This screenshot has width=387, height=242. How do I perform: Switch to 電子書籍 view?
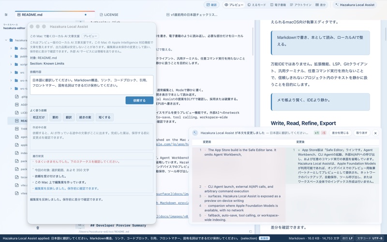[x=278, y=5]
